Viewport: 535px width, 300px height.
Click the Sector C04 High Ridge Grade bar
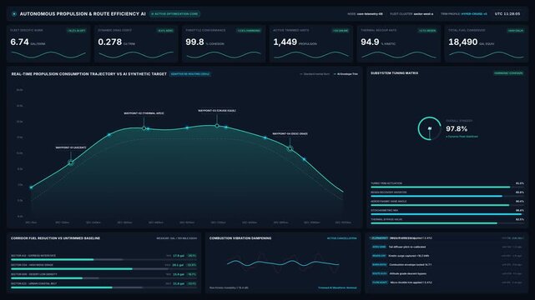point(103,268)
